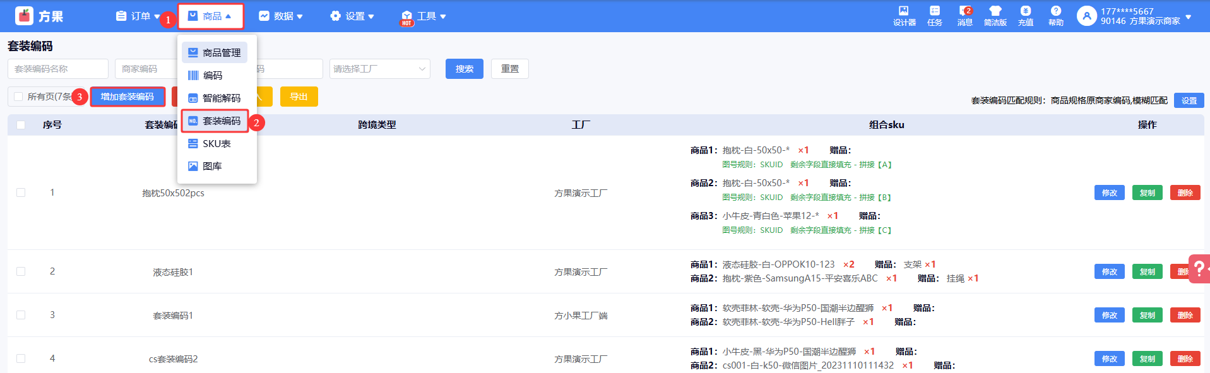This screenshot has width=1210, height=373.
Task: Click the 跨境类型 column header
Action: pyautogui.click(x=377, y=125)
